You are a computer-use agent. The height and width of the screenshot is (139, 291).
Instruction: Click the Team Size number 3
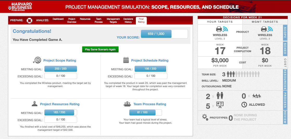click(224, 75)
